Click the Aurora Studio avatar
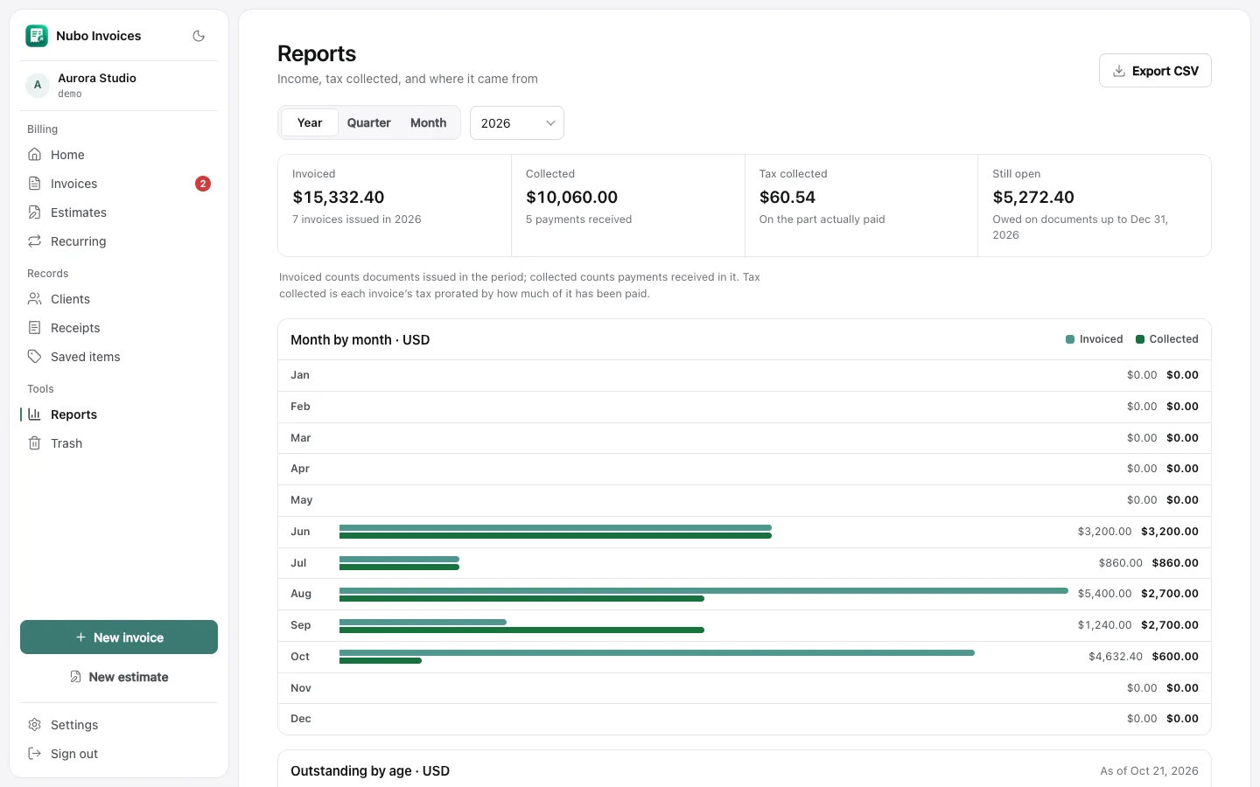Image resolution: width=1260 pixels, height=787 pixels. pyautogui.click(x=38, y=85)
